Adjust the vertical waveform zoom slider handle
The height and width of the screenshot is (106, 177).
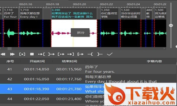(171, 25)
